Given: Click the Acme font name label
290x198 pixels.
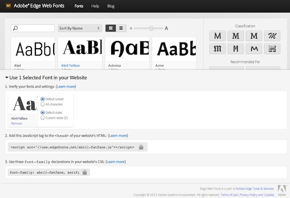Looking at the screenshot, I should pyautogui.click(x=159, y=66).
